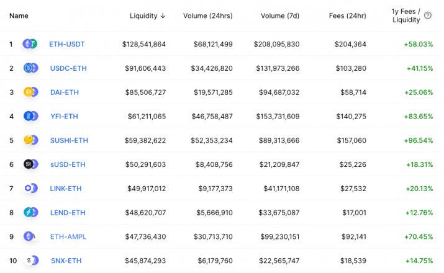Screen dimensions: 444x273
Task: Select 24hr volume $68,121,499
Action: click(x=213, y=44)
